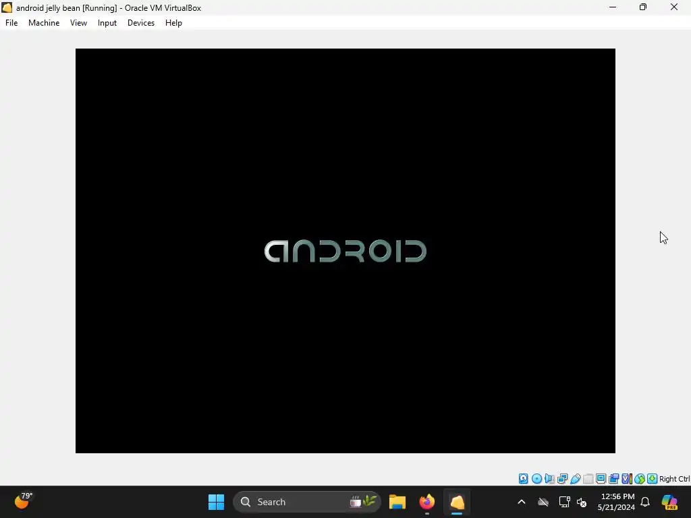Click the USB devices status icon

pyautogui.click(x=575, y=479)
